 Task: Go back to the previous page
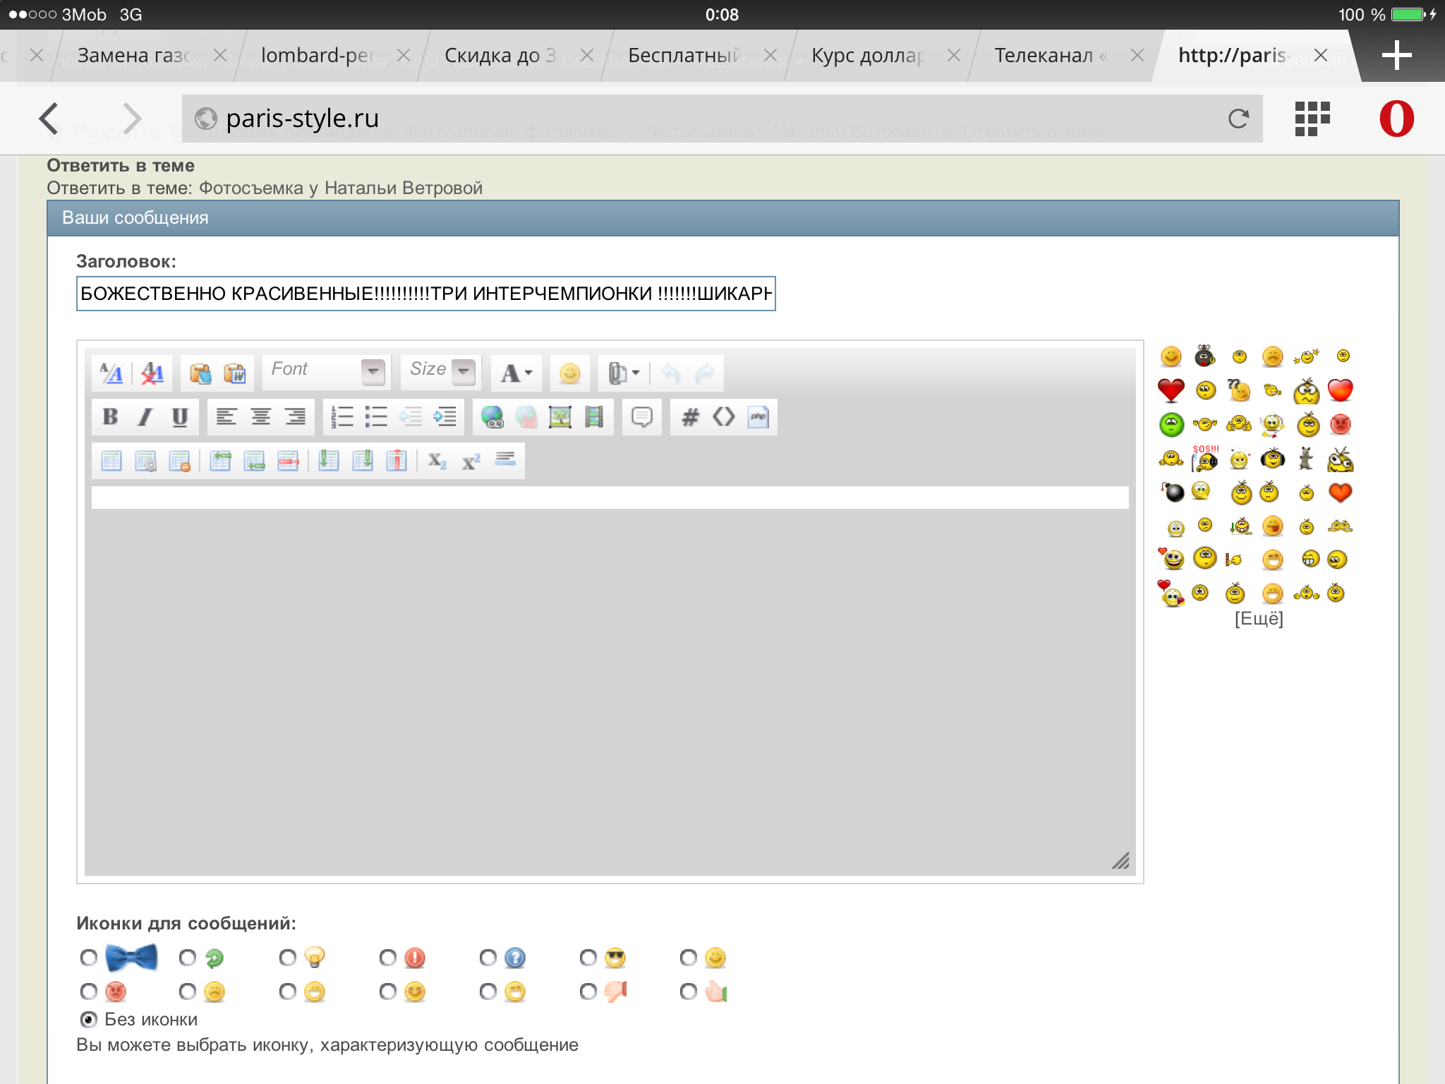pos(49,118)
